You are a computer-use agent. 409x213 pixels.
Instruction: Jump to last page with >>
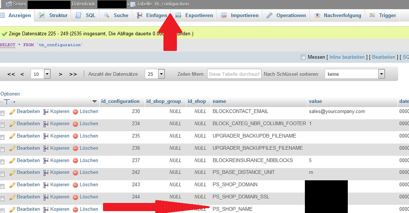(73, 74)
